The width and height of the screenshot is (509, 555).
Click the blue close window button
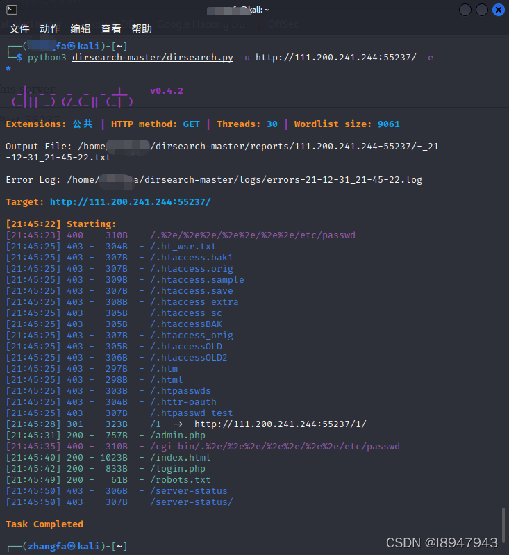click(499, 10)
